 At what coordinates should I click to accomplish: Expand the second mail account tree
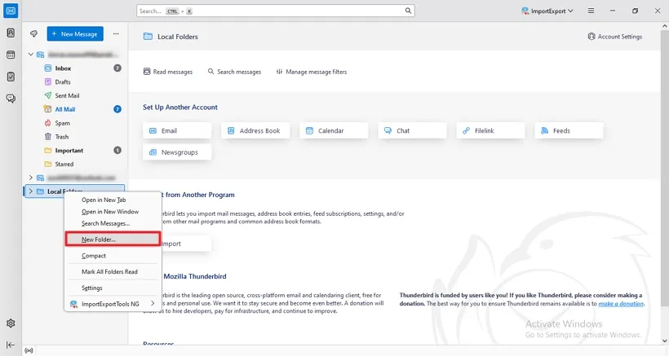[x=31, y=178]
